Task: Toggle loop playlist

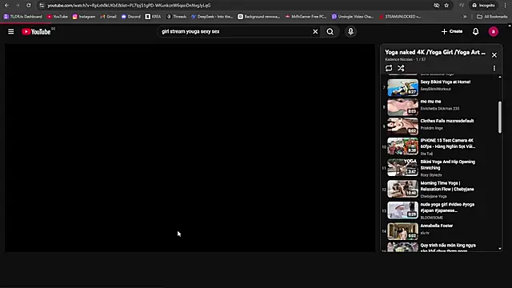Action: point(389,68)
